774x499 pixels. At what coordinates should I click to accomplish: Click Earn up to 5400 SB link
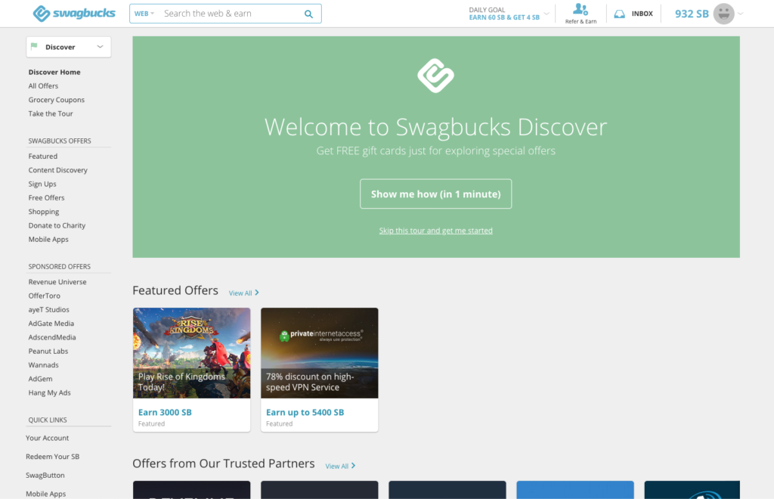(x=305, y=412)
